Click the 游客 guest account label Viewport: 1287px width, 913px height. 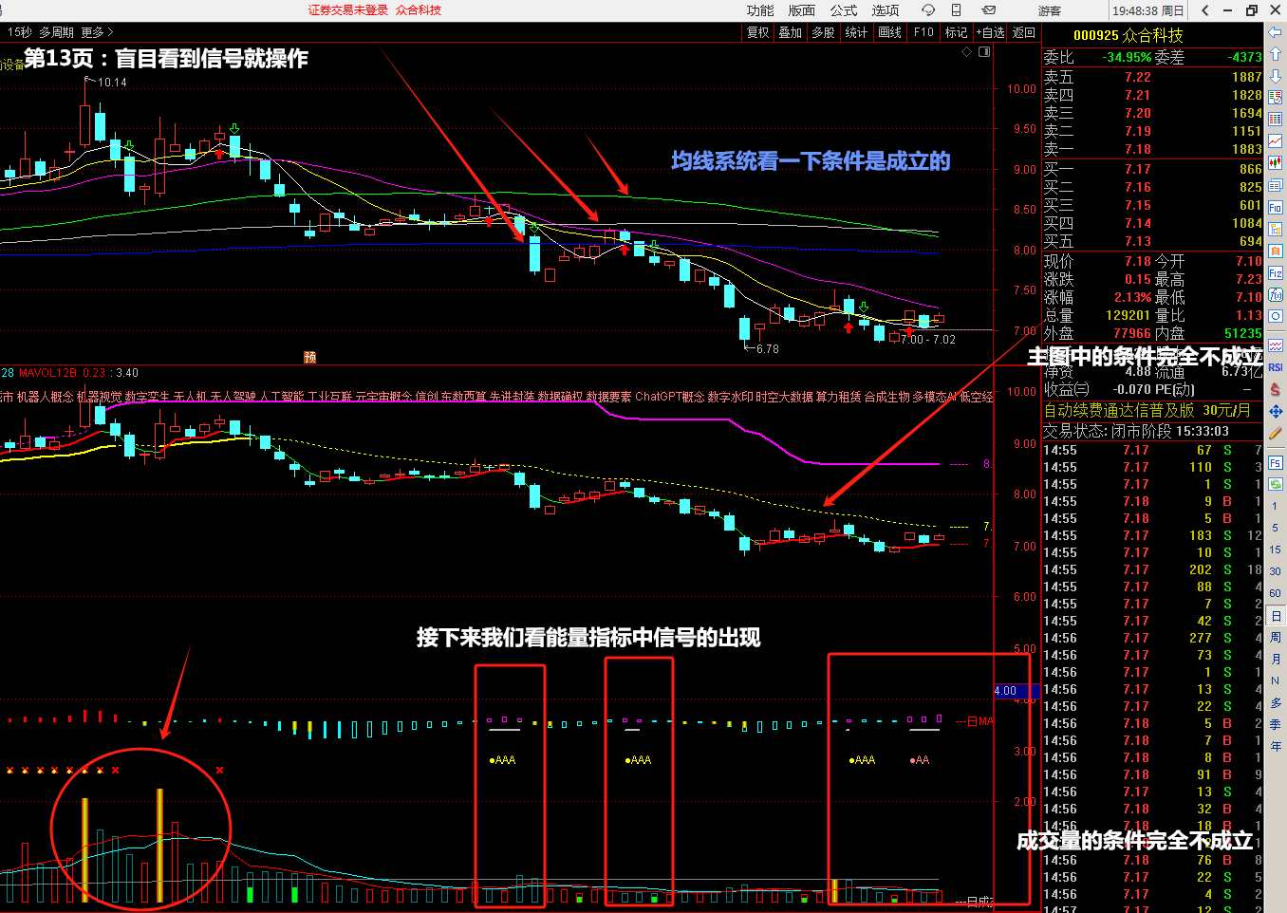tap(1050, 10)
